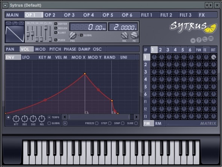Switch the matrix to RM mode

(x=160, y=123)
